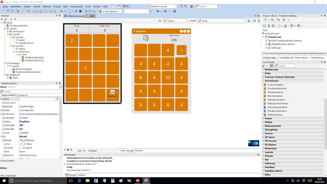Image resolution: width=327 pixels, height=184 pixels.
Task: Click the Caption value DragOver
Action: coord(25,122)
